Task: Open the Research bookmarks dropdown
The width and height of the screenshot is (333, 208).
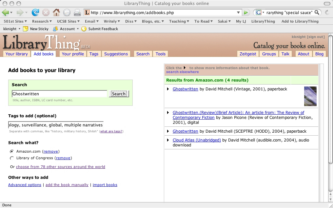Action: point(42,21)
